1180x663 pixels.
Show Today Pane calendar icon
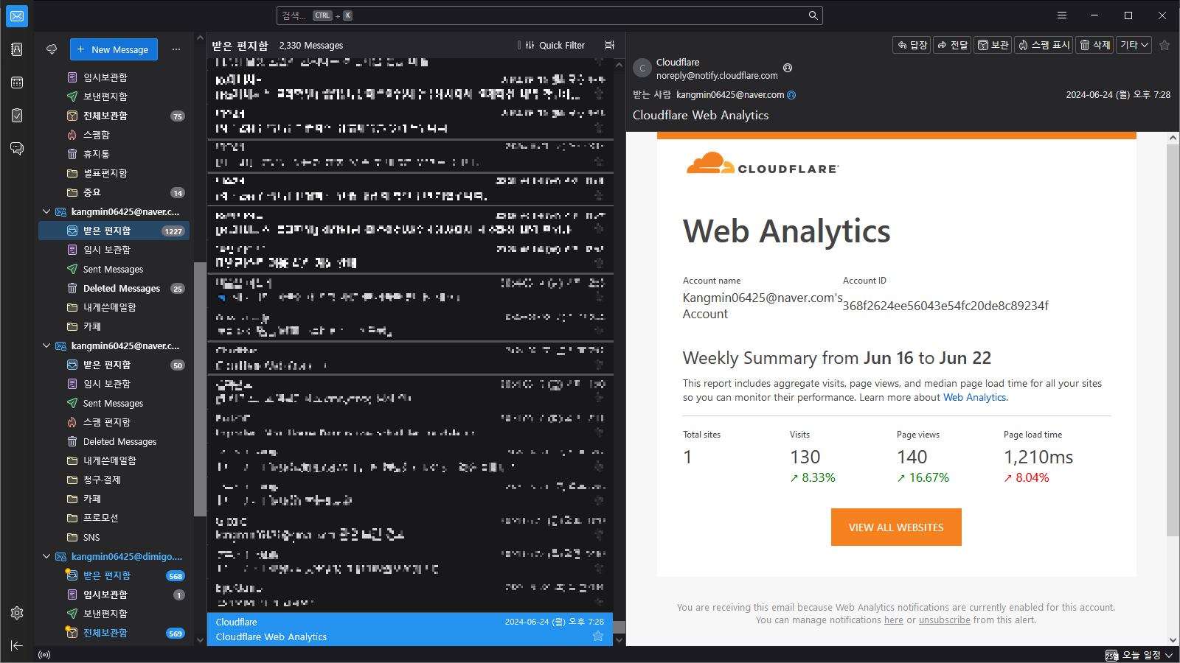[x=1111, y=655]
